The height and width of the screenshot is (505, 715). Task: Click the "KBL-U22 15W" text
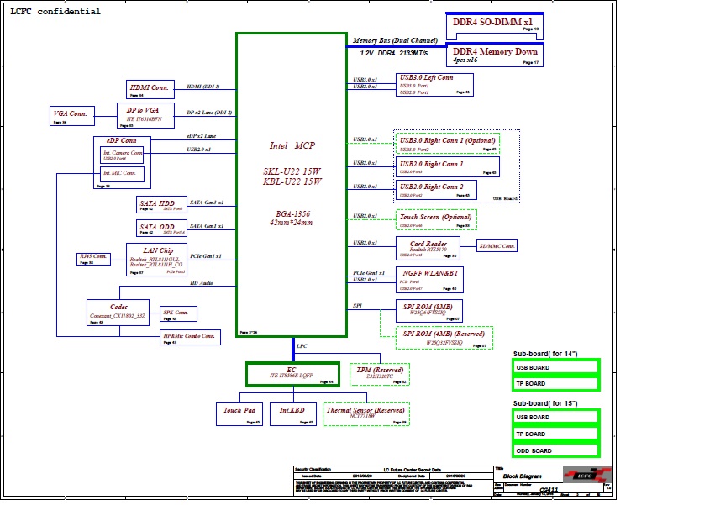click(292, 181)
